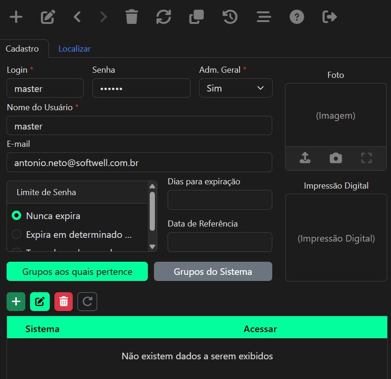
Task: Upload a photo using upload icon
Action: (x=305, y=158)
